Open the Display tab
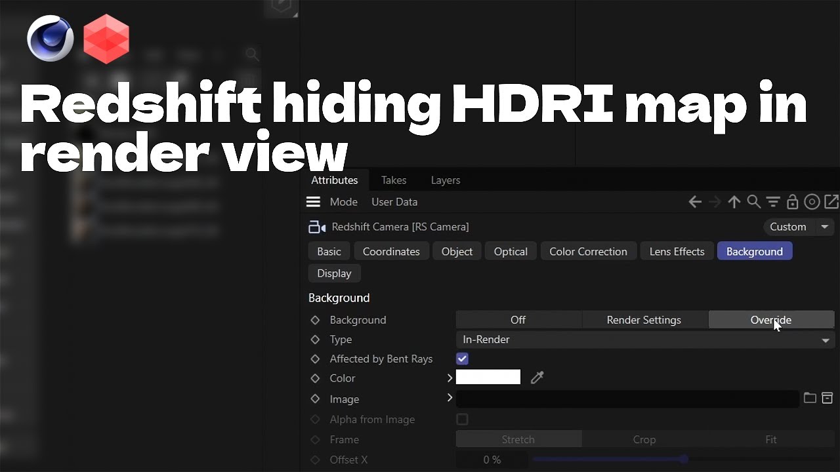Screen dimensions: 840x472 click(x=334, y=273)
